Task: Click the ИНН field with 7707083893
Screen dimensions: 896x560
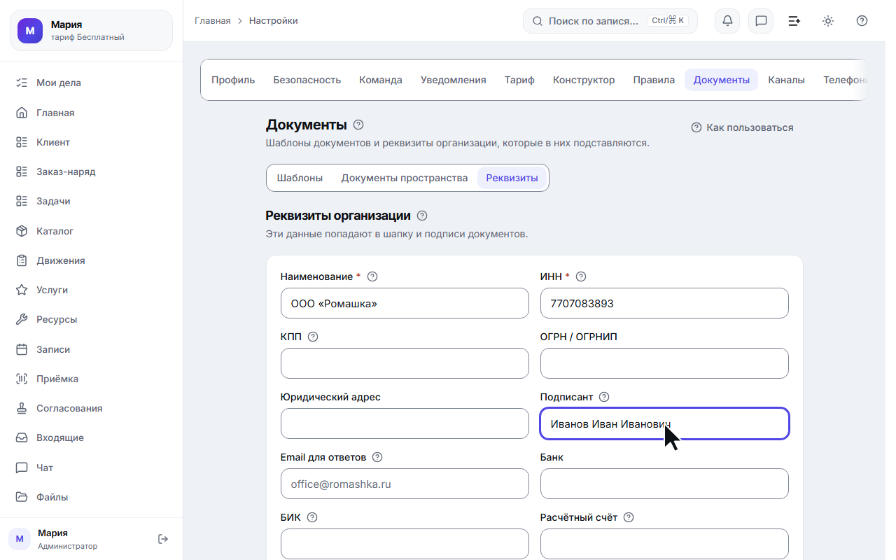Action: click(x=664, y=303)
